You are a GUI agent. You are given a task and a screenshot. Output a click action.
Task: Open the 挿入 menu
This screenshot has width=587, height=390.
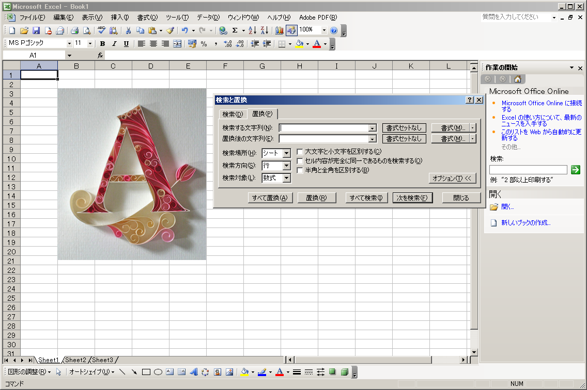pyautogui.click(x=120, y=18)
